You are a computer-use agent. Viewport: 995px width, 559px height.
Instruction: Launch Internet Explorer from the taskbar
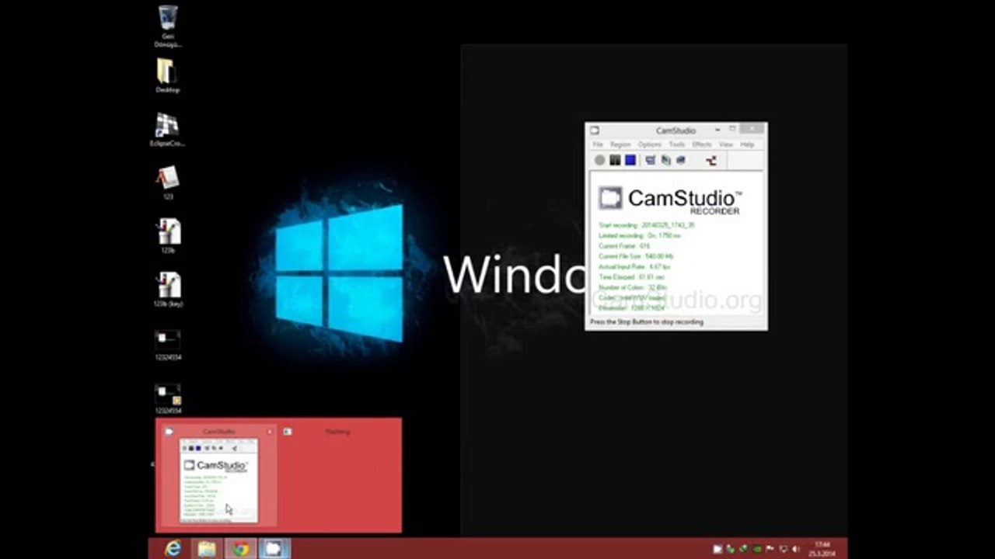coord(173,549)
